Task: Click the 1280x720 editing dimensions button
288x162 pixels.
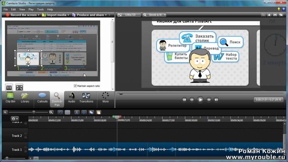Action: pyautogui.click(x=129, y=15)
